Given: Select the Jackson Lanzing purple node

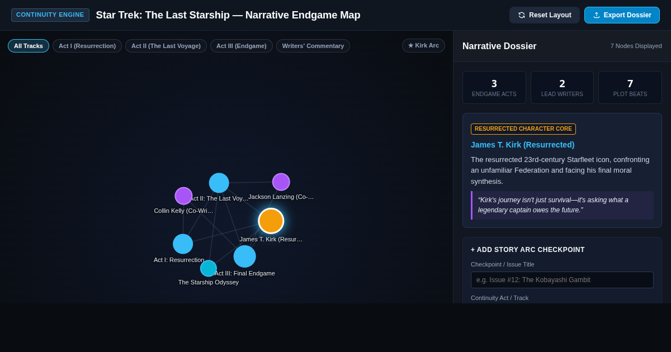Looking at the screenshot, I should point(281,182).
